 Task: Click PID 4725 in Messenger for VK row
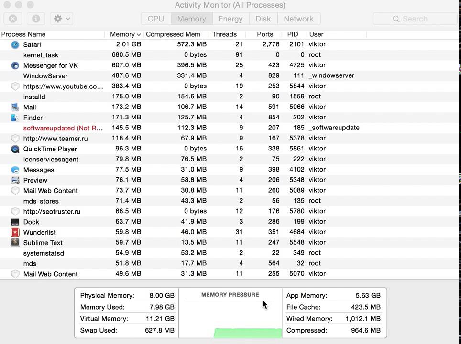click(296, 65)
